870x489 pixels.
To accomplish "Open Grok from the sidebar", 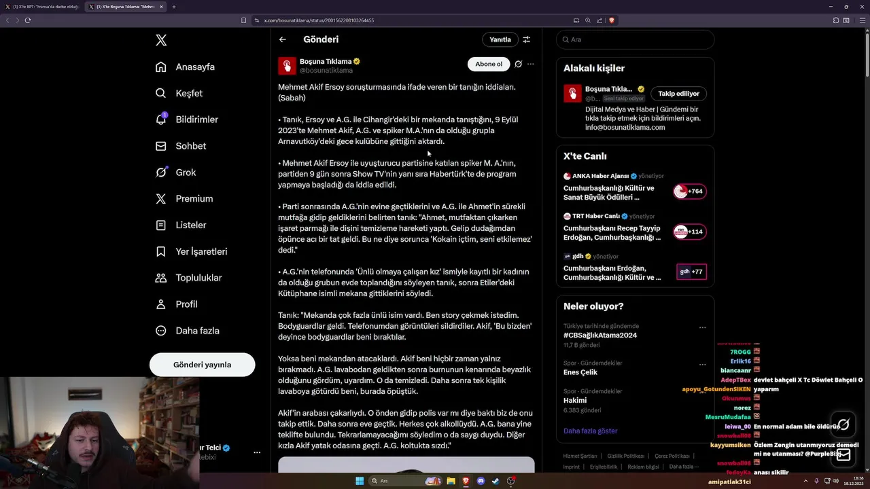I will click(x=175, y=173).
